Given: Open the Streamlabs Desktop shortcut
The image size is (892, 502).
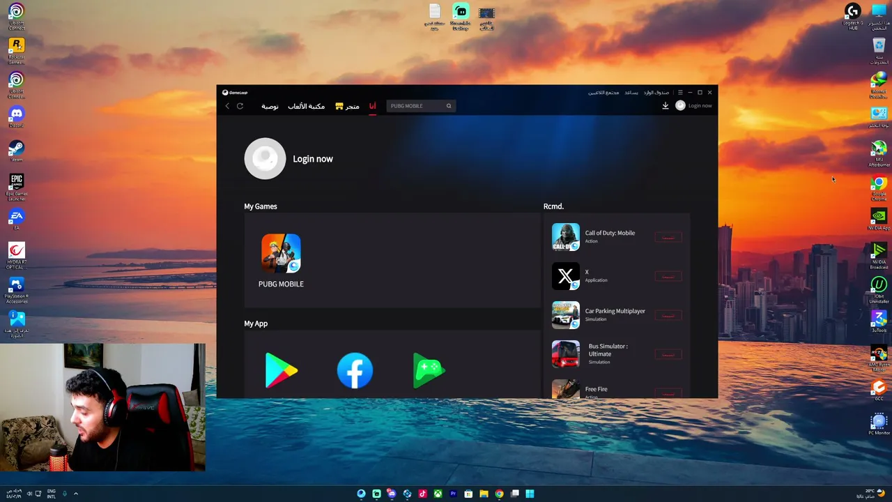Looking at the screenshot, I should click(x=460, y=16).
